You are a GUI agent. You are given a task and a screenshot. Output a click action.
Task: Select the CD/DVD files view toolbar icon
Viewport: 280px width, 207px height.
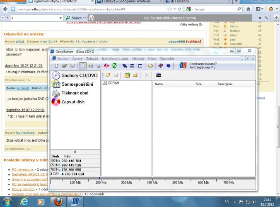click(x=83, y=66)
